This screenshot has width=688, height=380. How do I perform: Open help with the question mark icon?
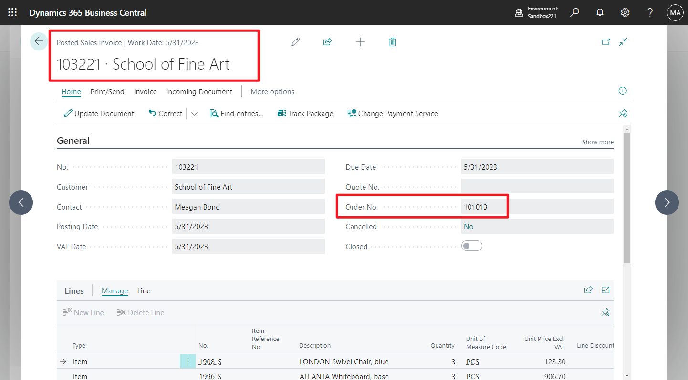pyautogui.click(x=650, y=12)
